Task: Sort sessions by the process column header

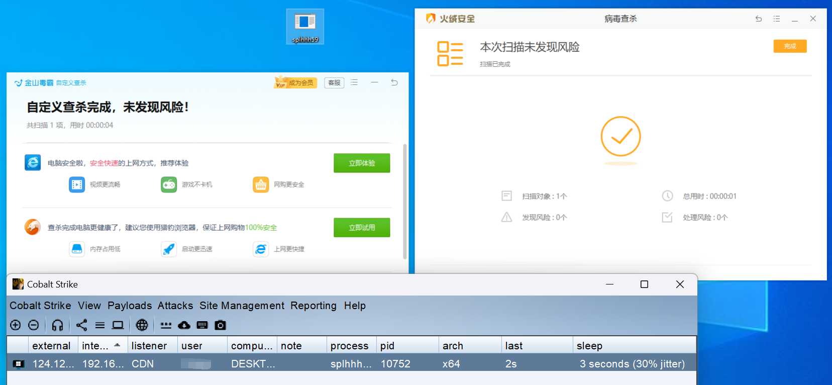Action: [x=351, y=346]
